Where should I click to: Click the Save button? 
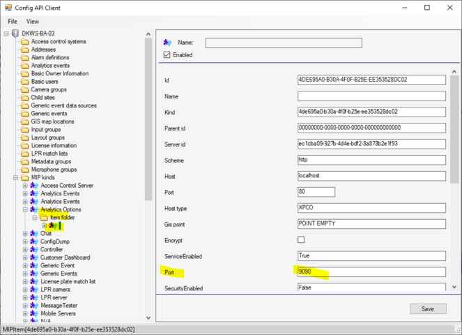pos(427,308)
